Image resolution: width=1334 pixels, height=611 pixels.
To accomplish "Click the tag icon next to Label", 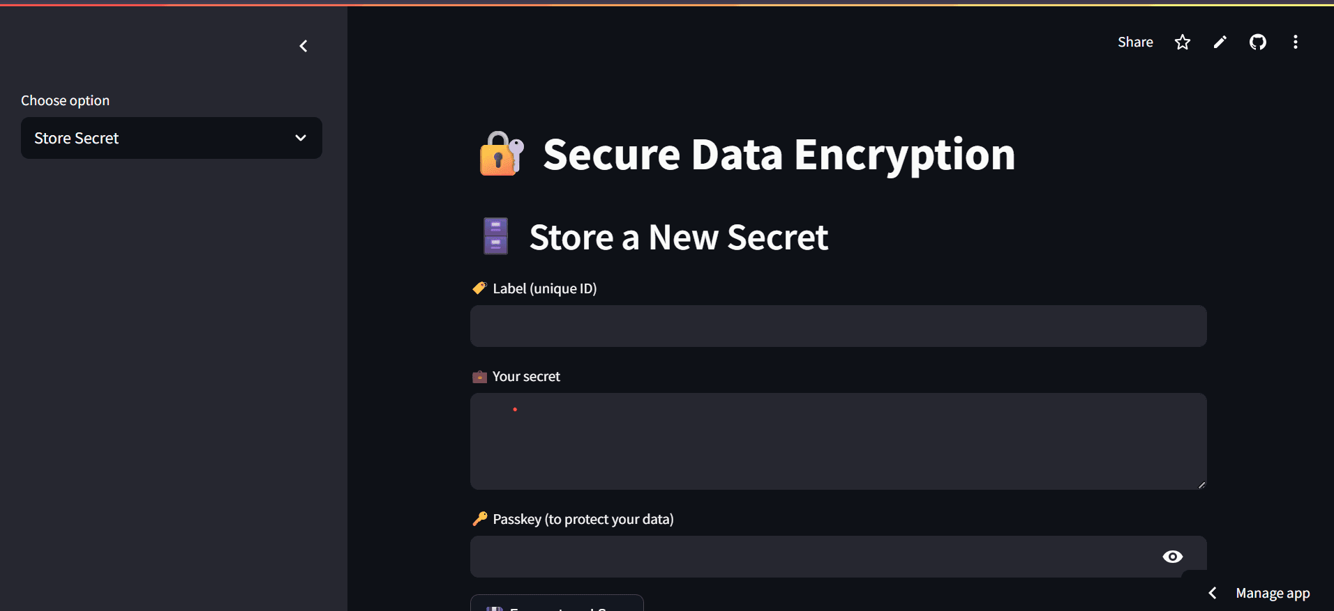I will click(x=479, y=287).
